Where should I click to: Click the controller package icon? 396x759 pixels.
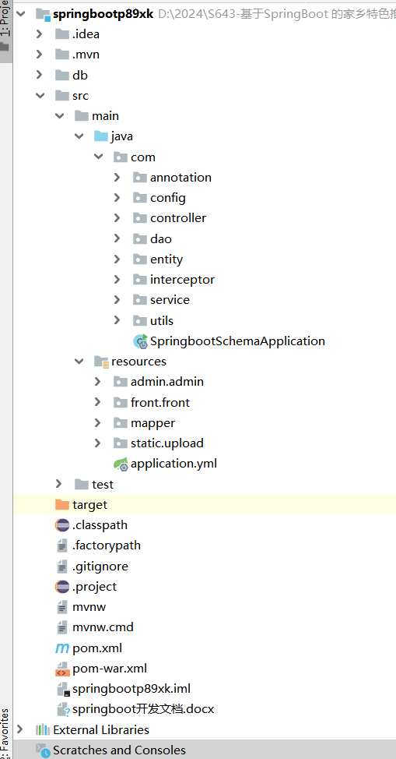[x=140, y=218]
